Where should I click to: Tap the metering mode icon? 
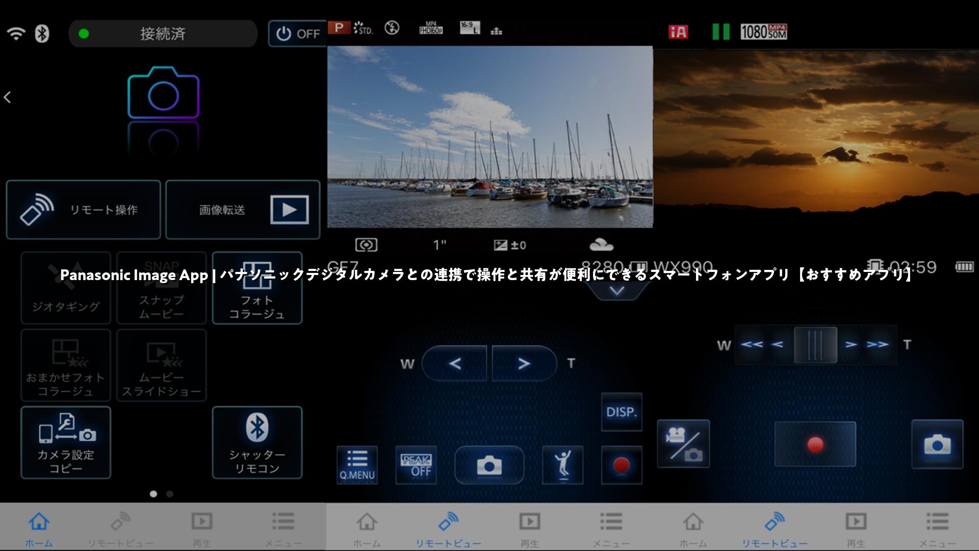(366, 245)
